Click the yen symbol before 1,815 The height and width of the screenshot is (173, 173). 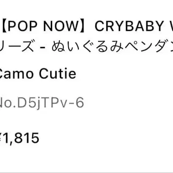tap(1, 138)
